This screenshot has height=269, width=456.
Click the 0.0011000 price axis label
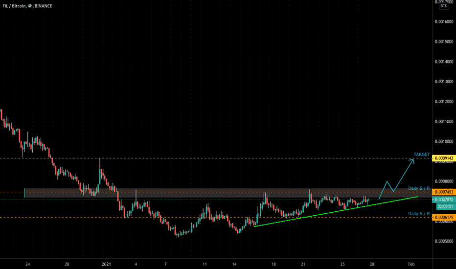(444, 122)
